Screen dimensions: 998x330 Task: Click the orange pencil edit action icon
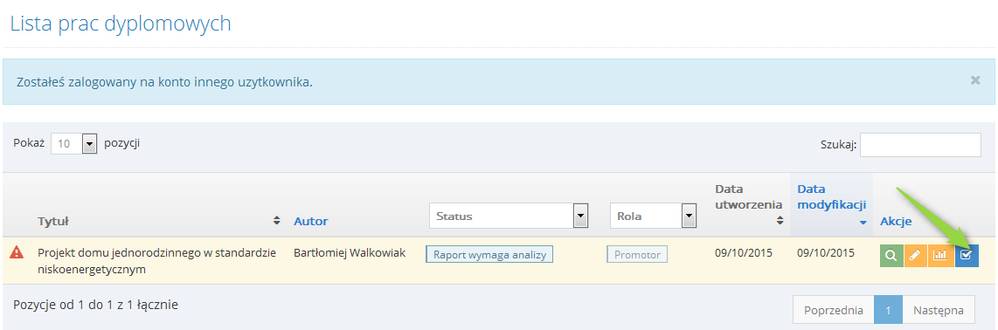915,255
